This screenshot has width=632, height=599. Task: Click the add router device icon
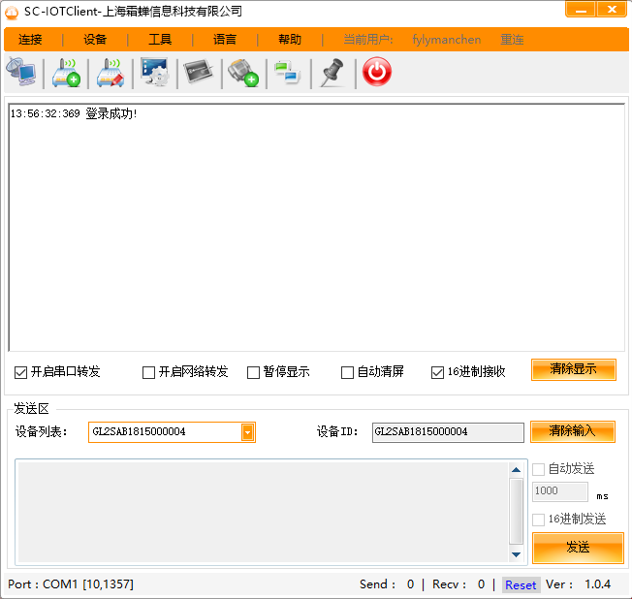coord(66,73)
